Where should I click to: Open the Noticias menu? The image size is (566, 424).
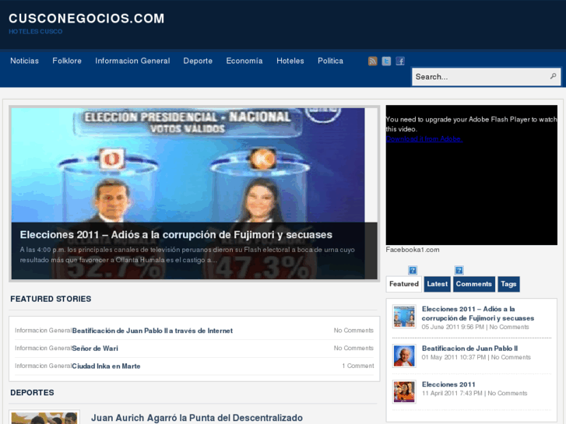coord(25,61)
